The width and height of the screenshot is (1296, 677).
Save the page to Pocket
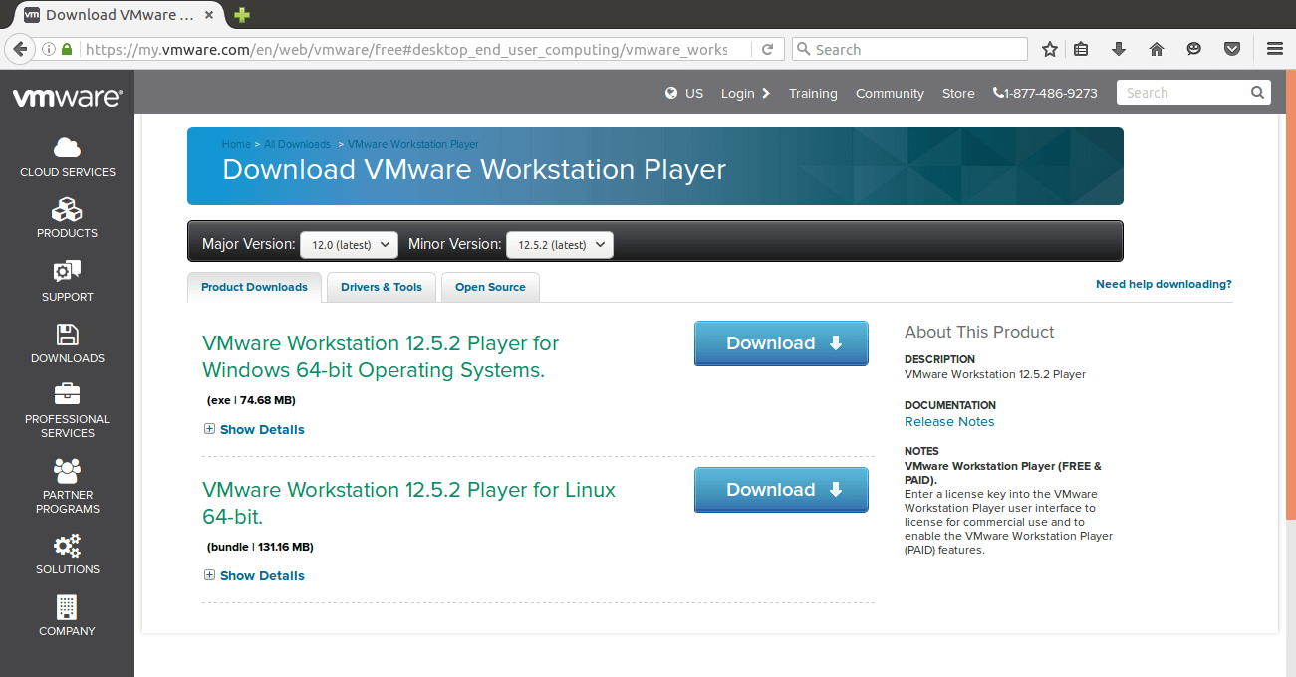[1232, 49]
